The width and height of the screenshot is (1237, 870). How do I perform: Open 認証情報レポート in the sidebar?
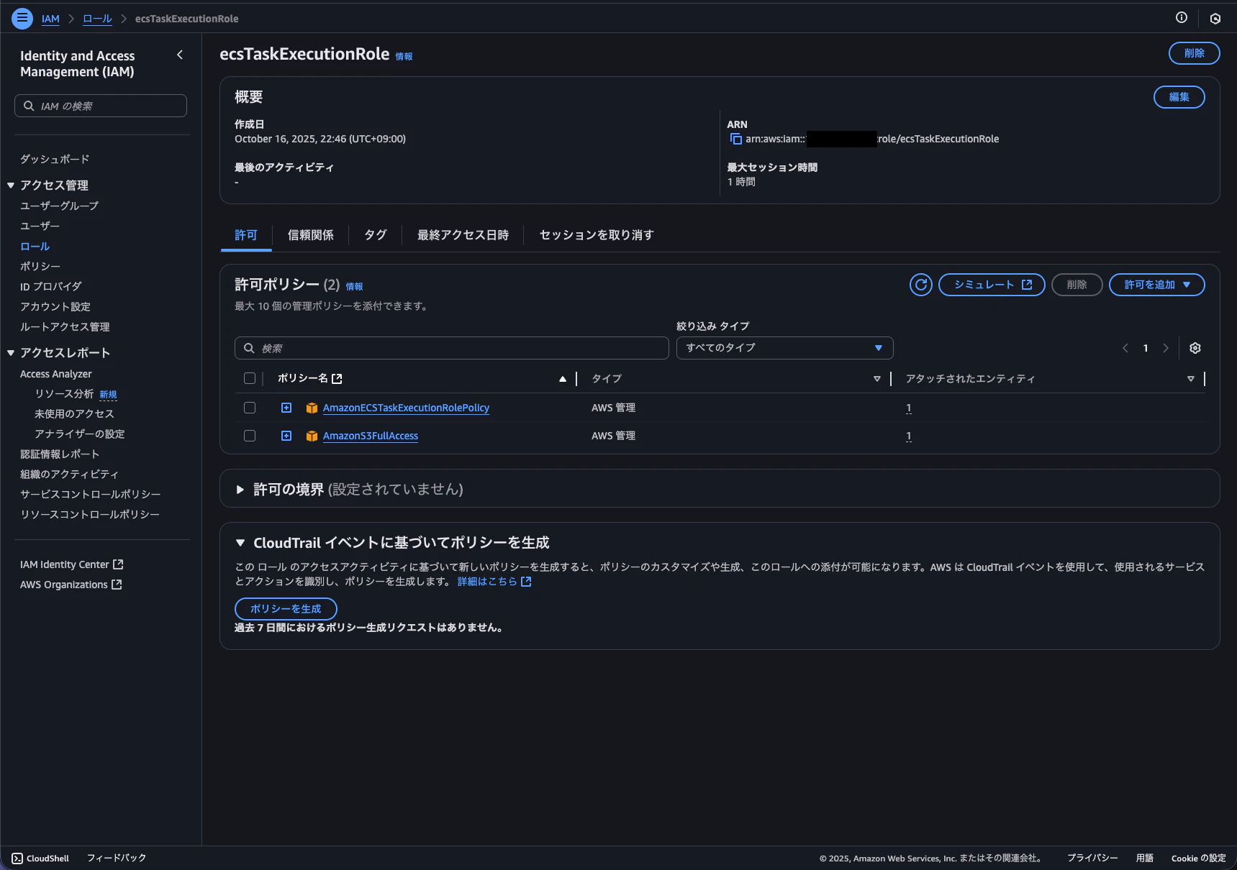click(60, 454)
